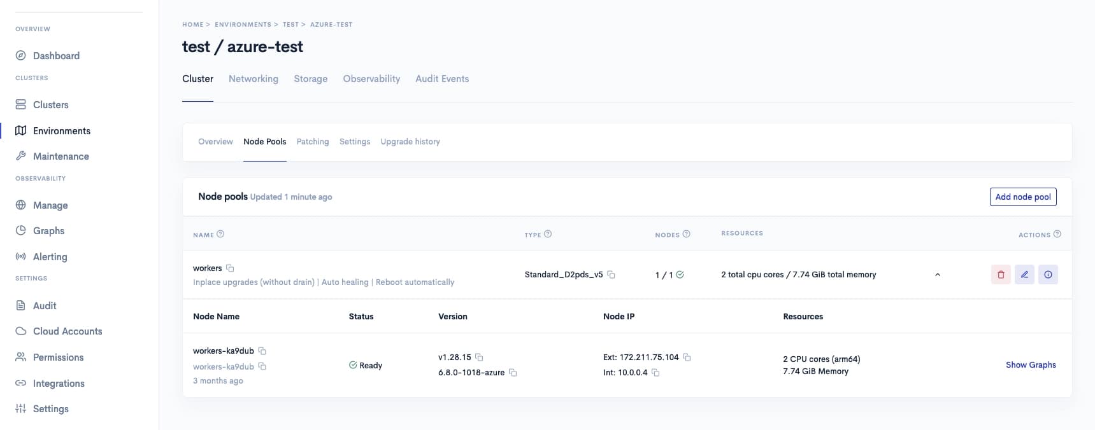The height and width of the screenshot is (430, 1095).
Task: Click the red delete node pool icon
Action: [x=1000, y=275]
